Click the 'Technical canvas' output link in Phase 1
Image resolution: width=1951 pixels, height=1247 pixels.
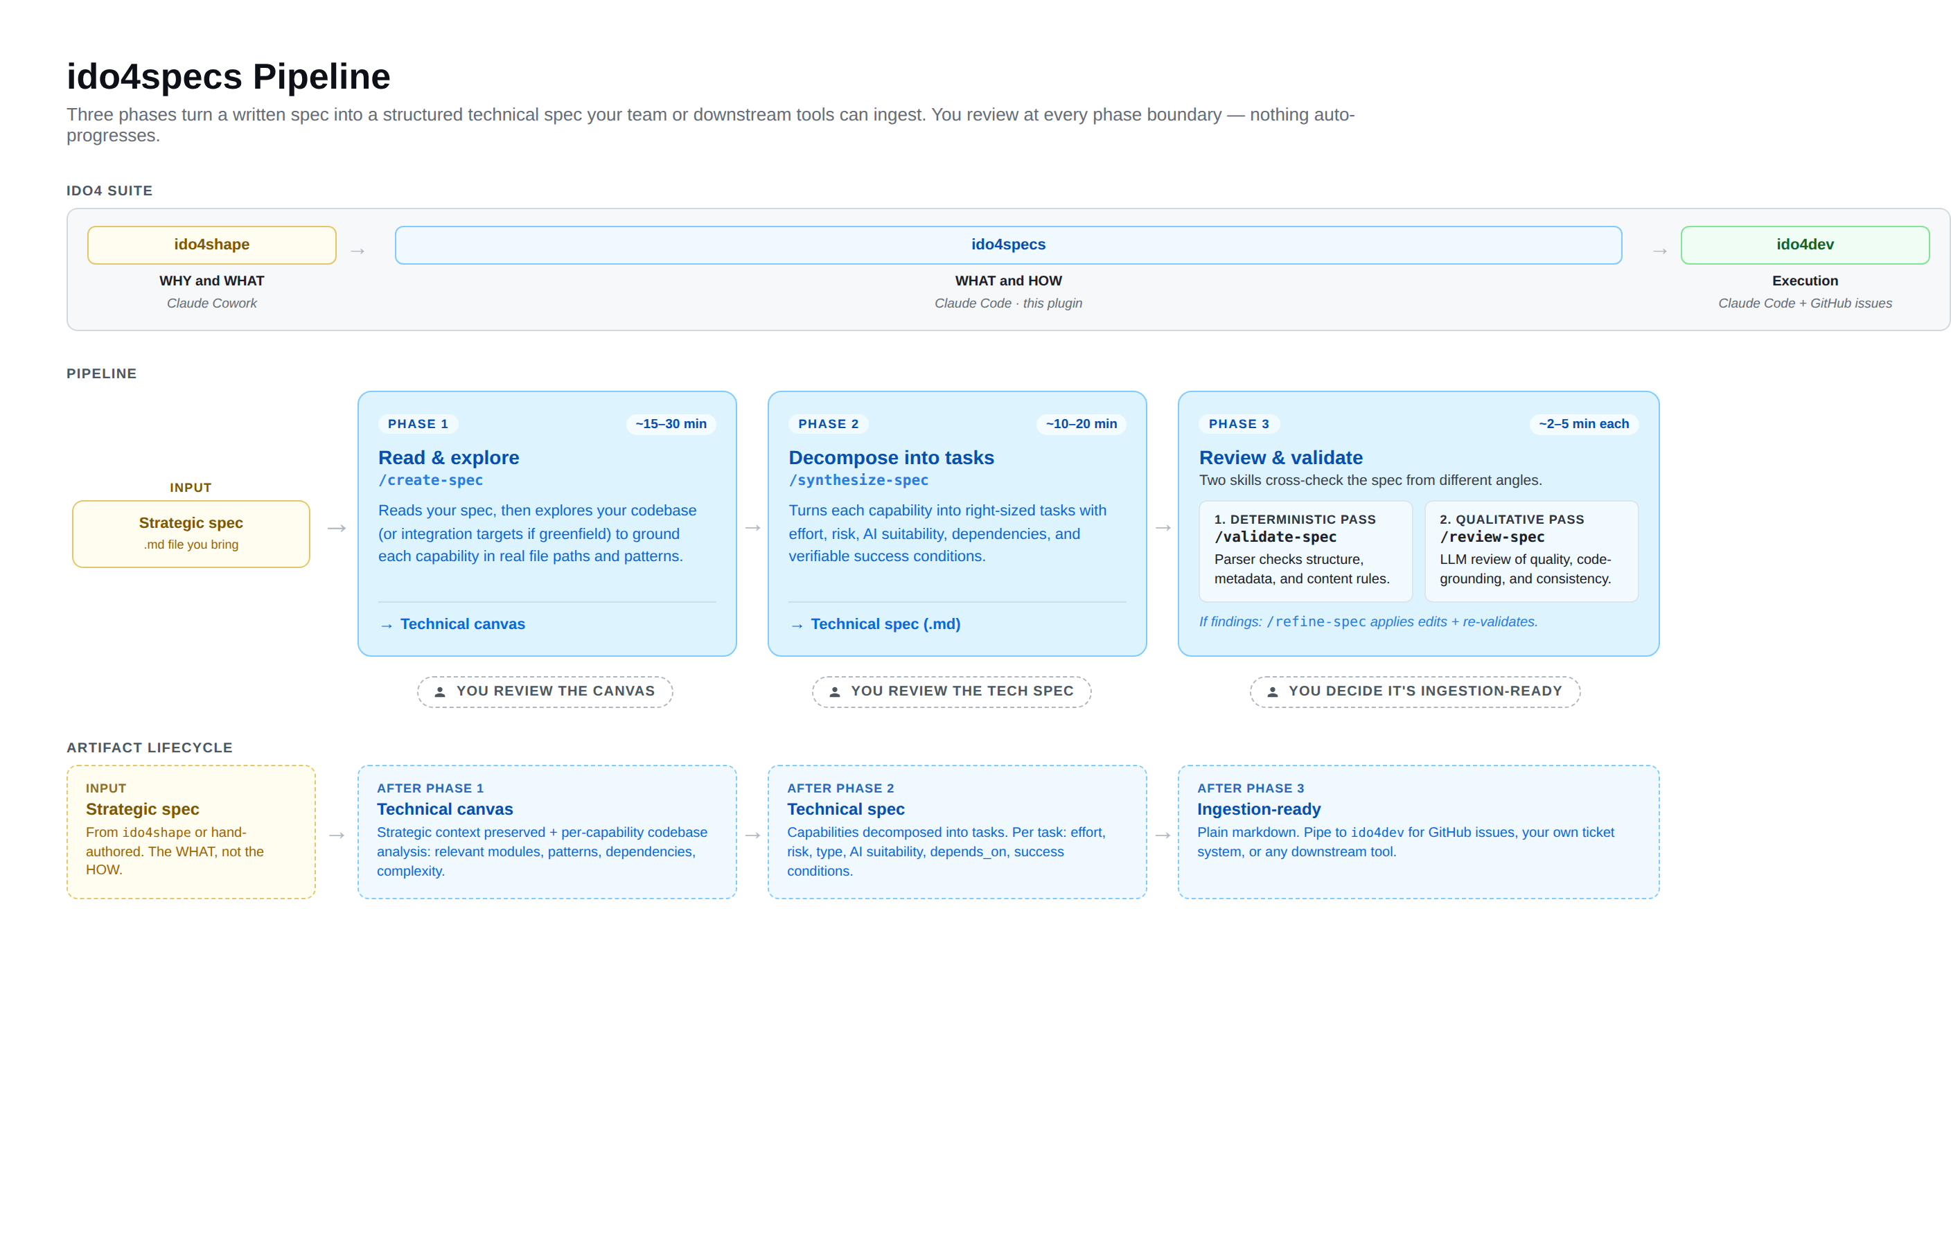(x=463, y=625)
